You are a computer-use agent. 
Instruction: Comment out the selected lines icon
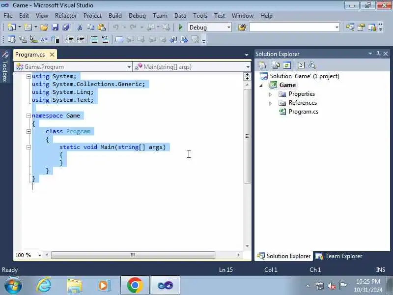point(94,39)
